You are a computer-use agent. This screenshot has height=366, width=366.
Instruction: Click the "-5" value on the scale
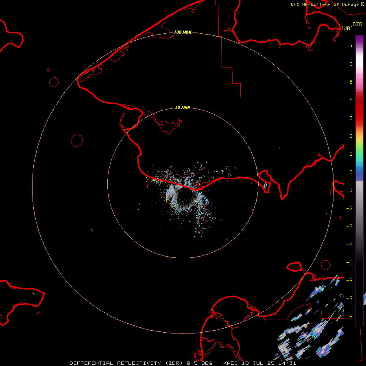click(349, 263)
